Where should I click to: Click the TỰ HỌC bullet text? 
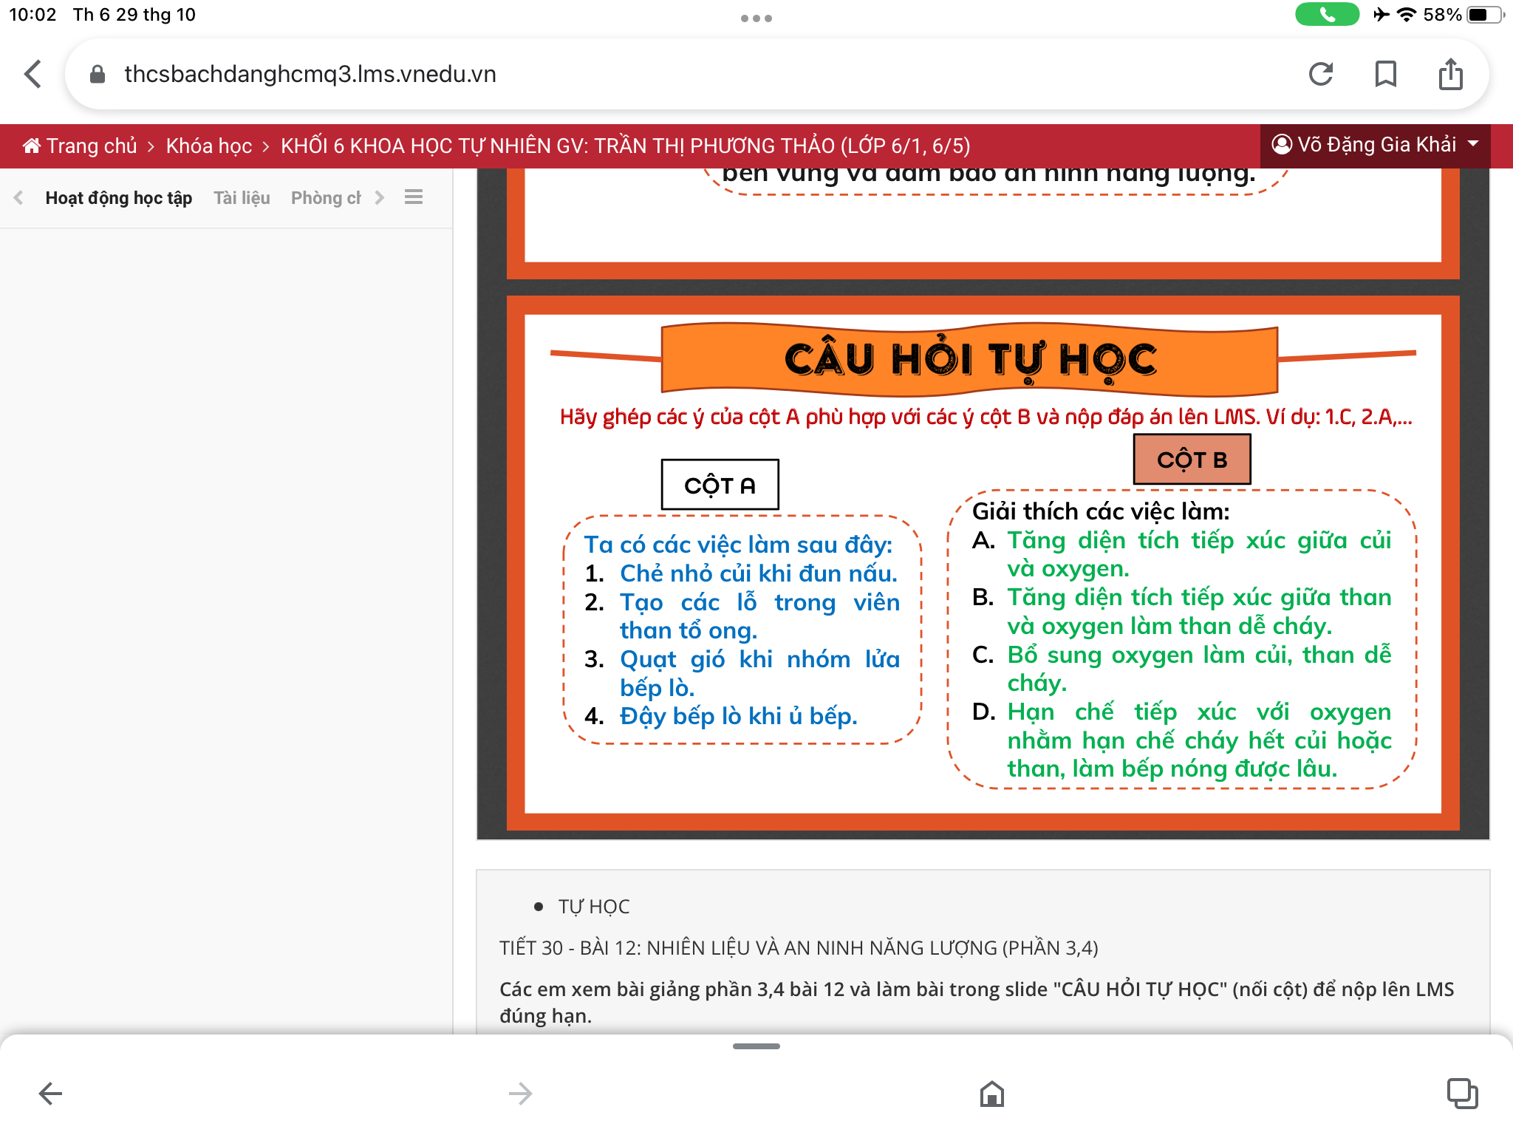click(x=594, y=907)
